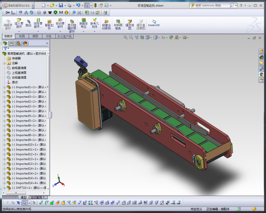Click the rebuild traffic light icon
This screenshot has height=213, width=266.
95,6
